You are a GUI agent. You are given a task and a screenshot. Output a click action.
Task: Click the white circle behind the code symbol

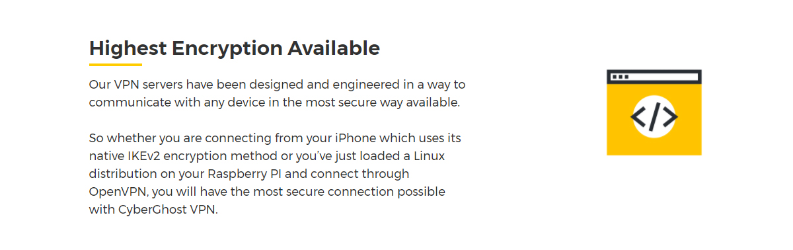tap(654, 117)
